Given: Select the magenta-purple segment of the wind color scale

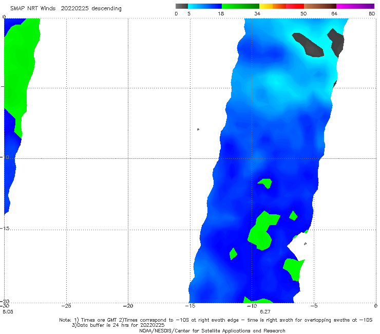Looking at the screenshot, I should tap(355, 6).
